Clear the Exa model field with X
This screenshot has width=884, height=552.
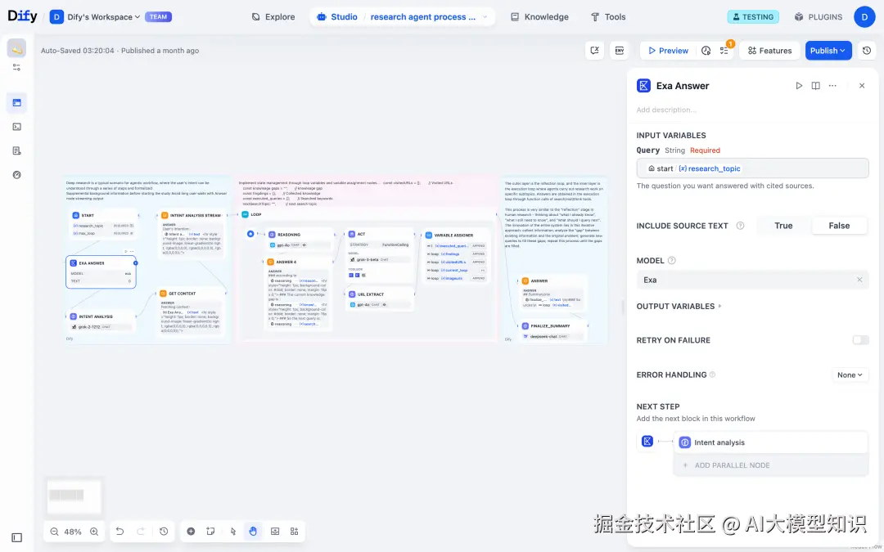pyautogui.click(x=859, y=280)
